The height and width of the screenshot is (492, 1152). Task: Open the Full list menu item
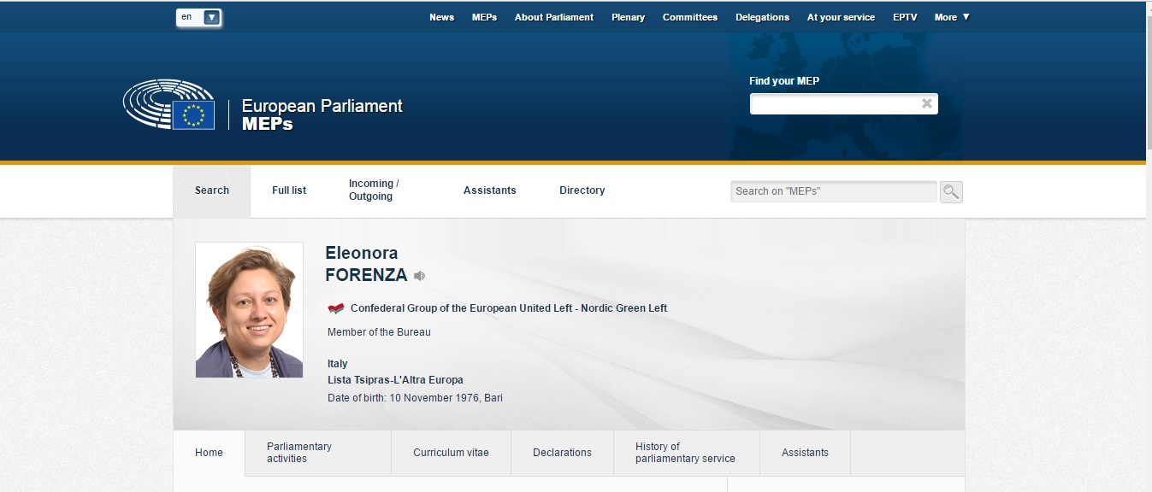289,190
